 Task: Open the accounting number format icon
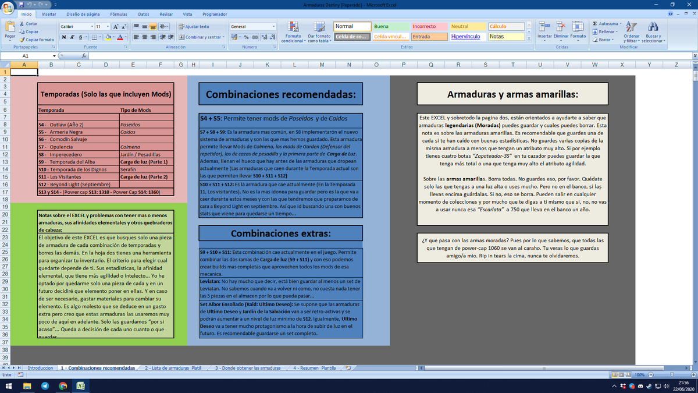[234, 37]
